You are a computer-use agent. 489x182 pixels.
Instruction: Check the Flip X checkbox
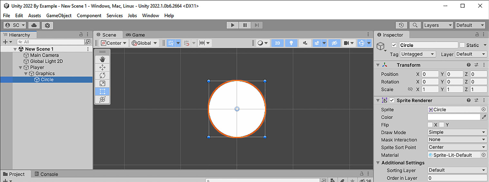coord(430,125)
